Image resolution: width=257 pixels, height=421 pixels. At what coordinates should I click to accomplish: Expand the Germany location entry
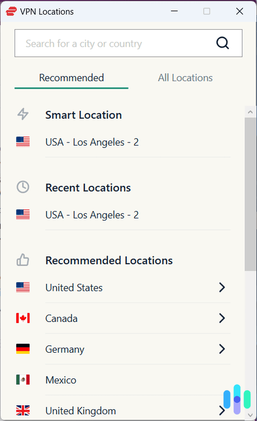coord(222,349)
